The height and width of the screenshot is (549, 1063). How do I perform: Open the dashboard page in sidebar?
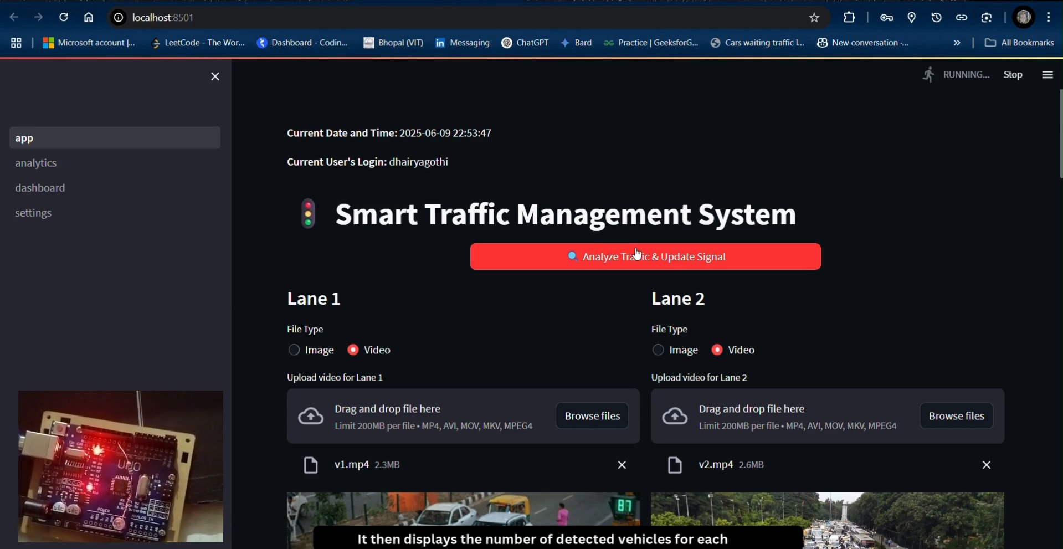[40, 188]
